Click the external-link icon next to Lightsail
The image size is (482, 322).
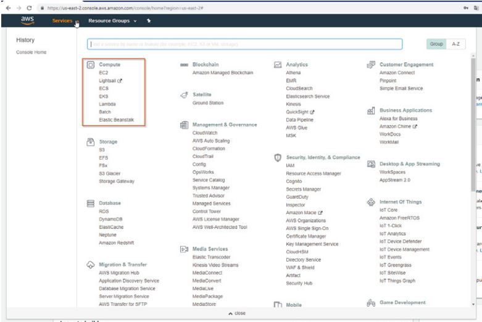pos(120,81)
